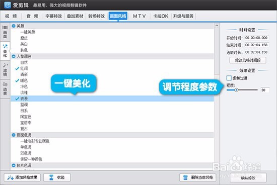Click the 添加风格效果 button

click(x=22, y=177)
